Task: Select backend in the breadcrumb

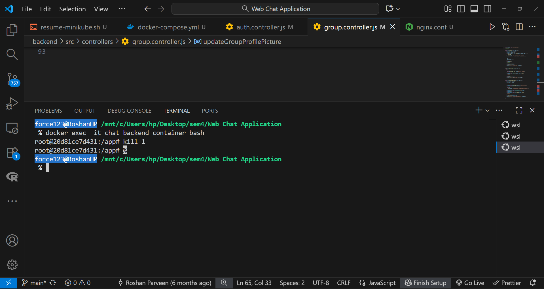Action: 45,42
